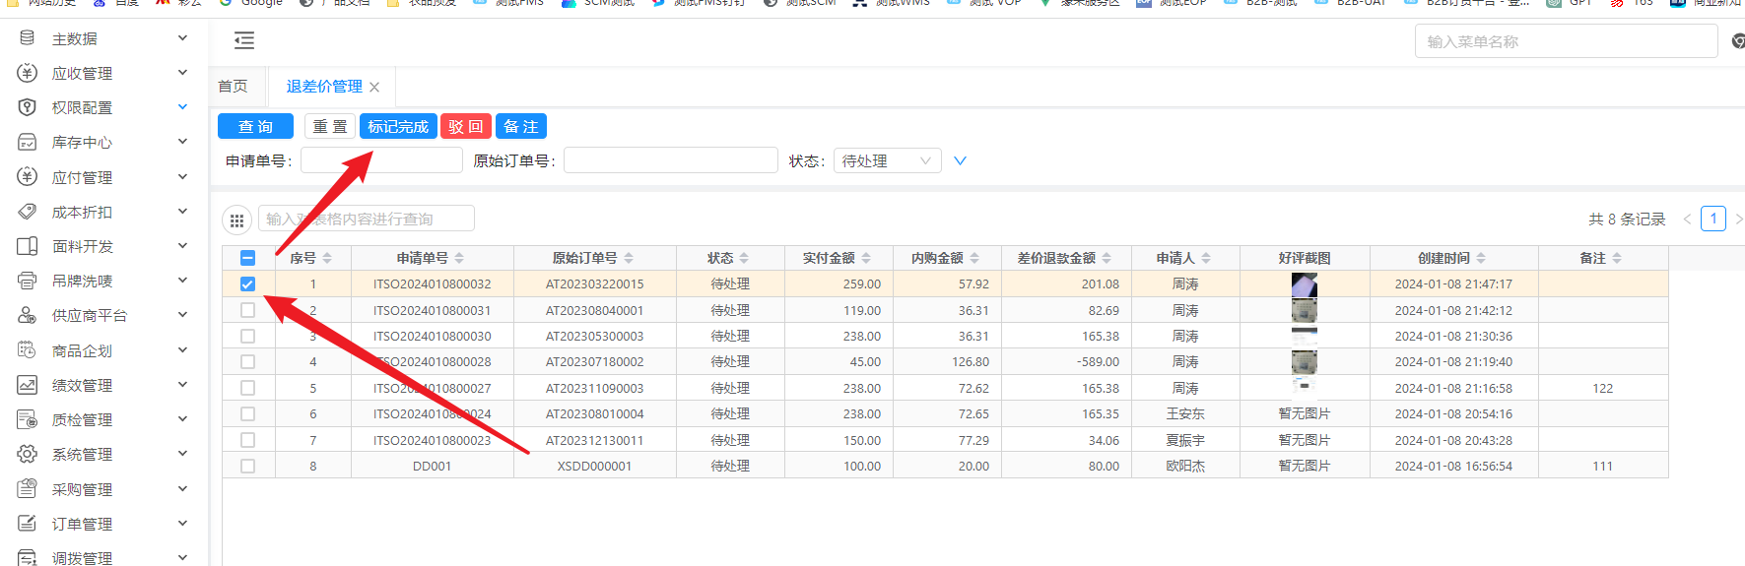Close the 退差价管理 tab

(374, 88)
